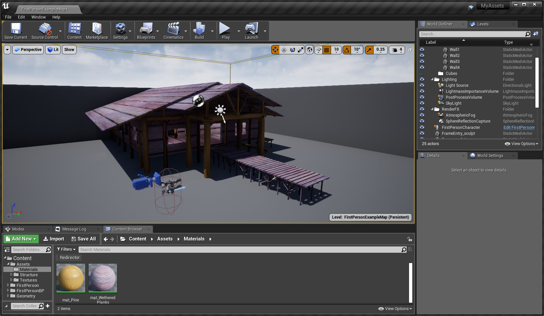Image resolution: width=544 pixels, height=316 pixels.
Task: Hide the Wall1 actor via eye icon
Action: tap(422, 50)
